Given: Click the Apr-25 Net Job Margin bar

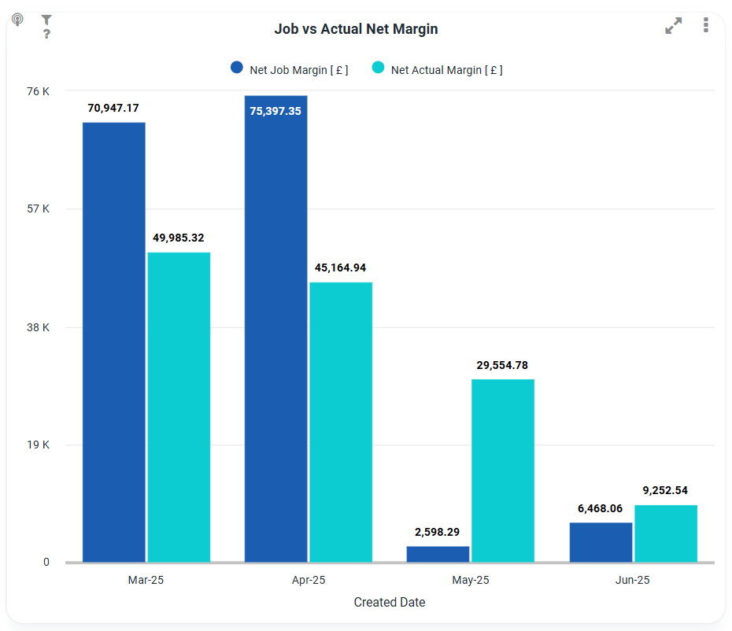Looking at the screenshot, I should [x=275, y=329].
